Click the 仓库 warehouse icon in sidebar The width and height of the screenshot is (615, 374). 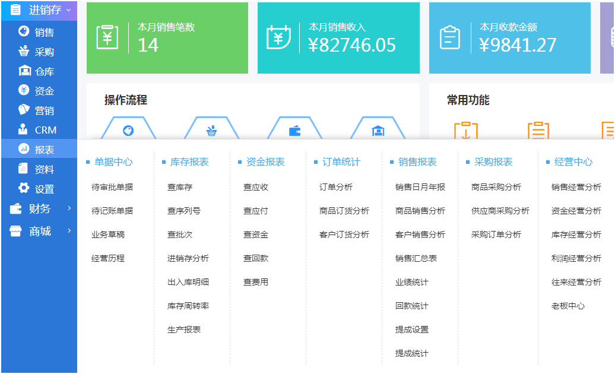(24, 71)
